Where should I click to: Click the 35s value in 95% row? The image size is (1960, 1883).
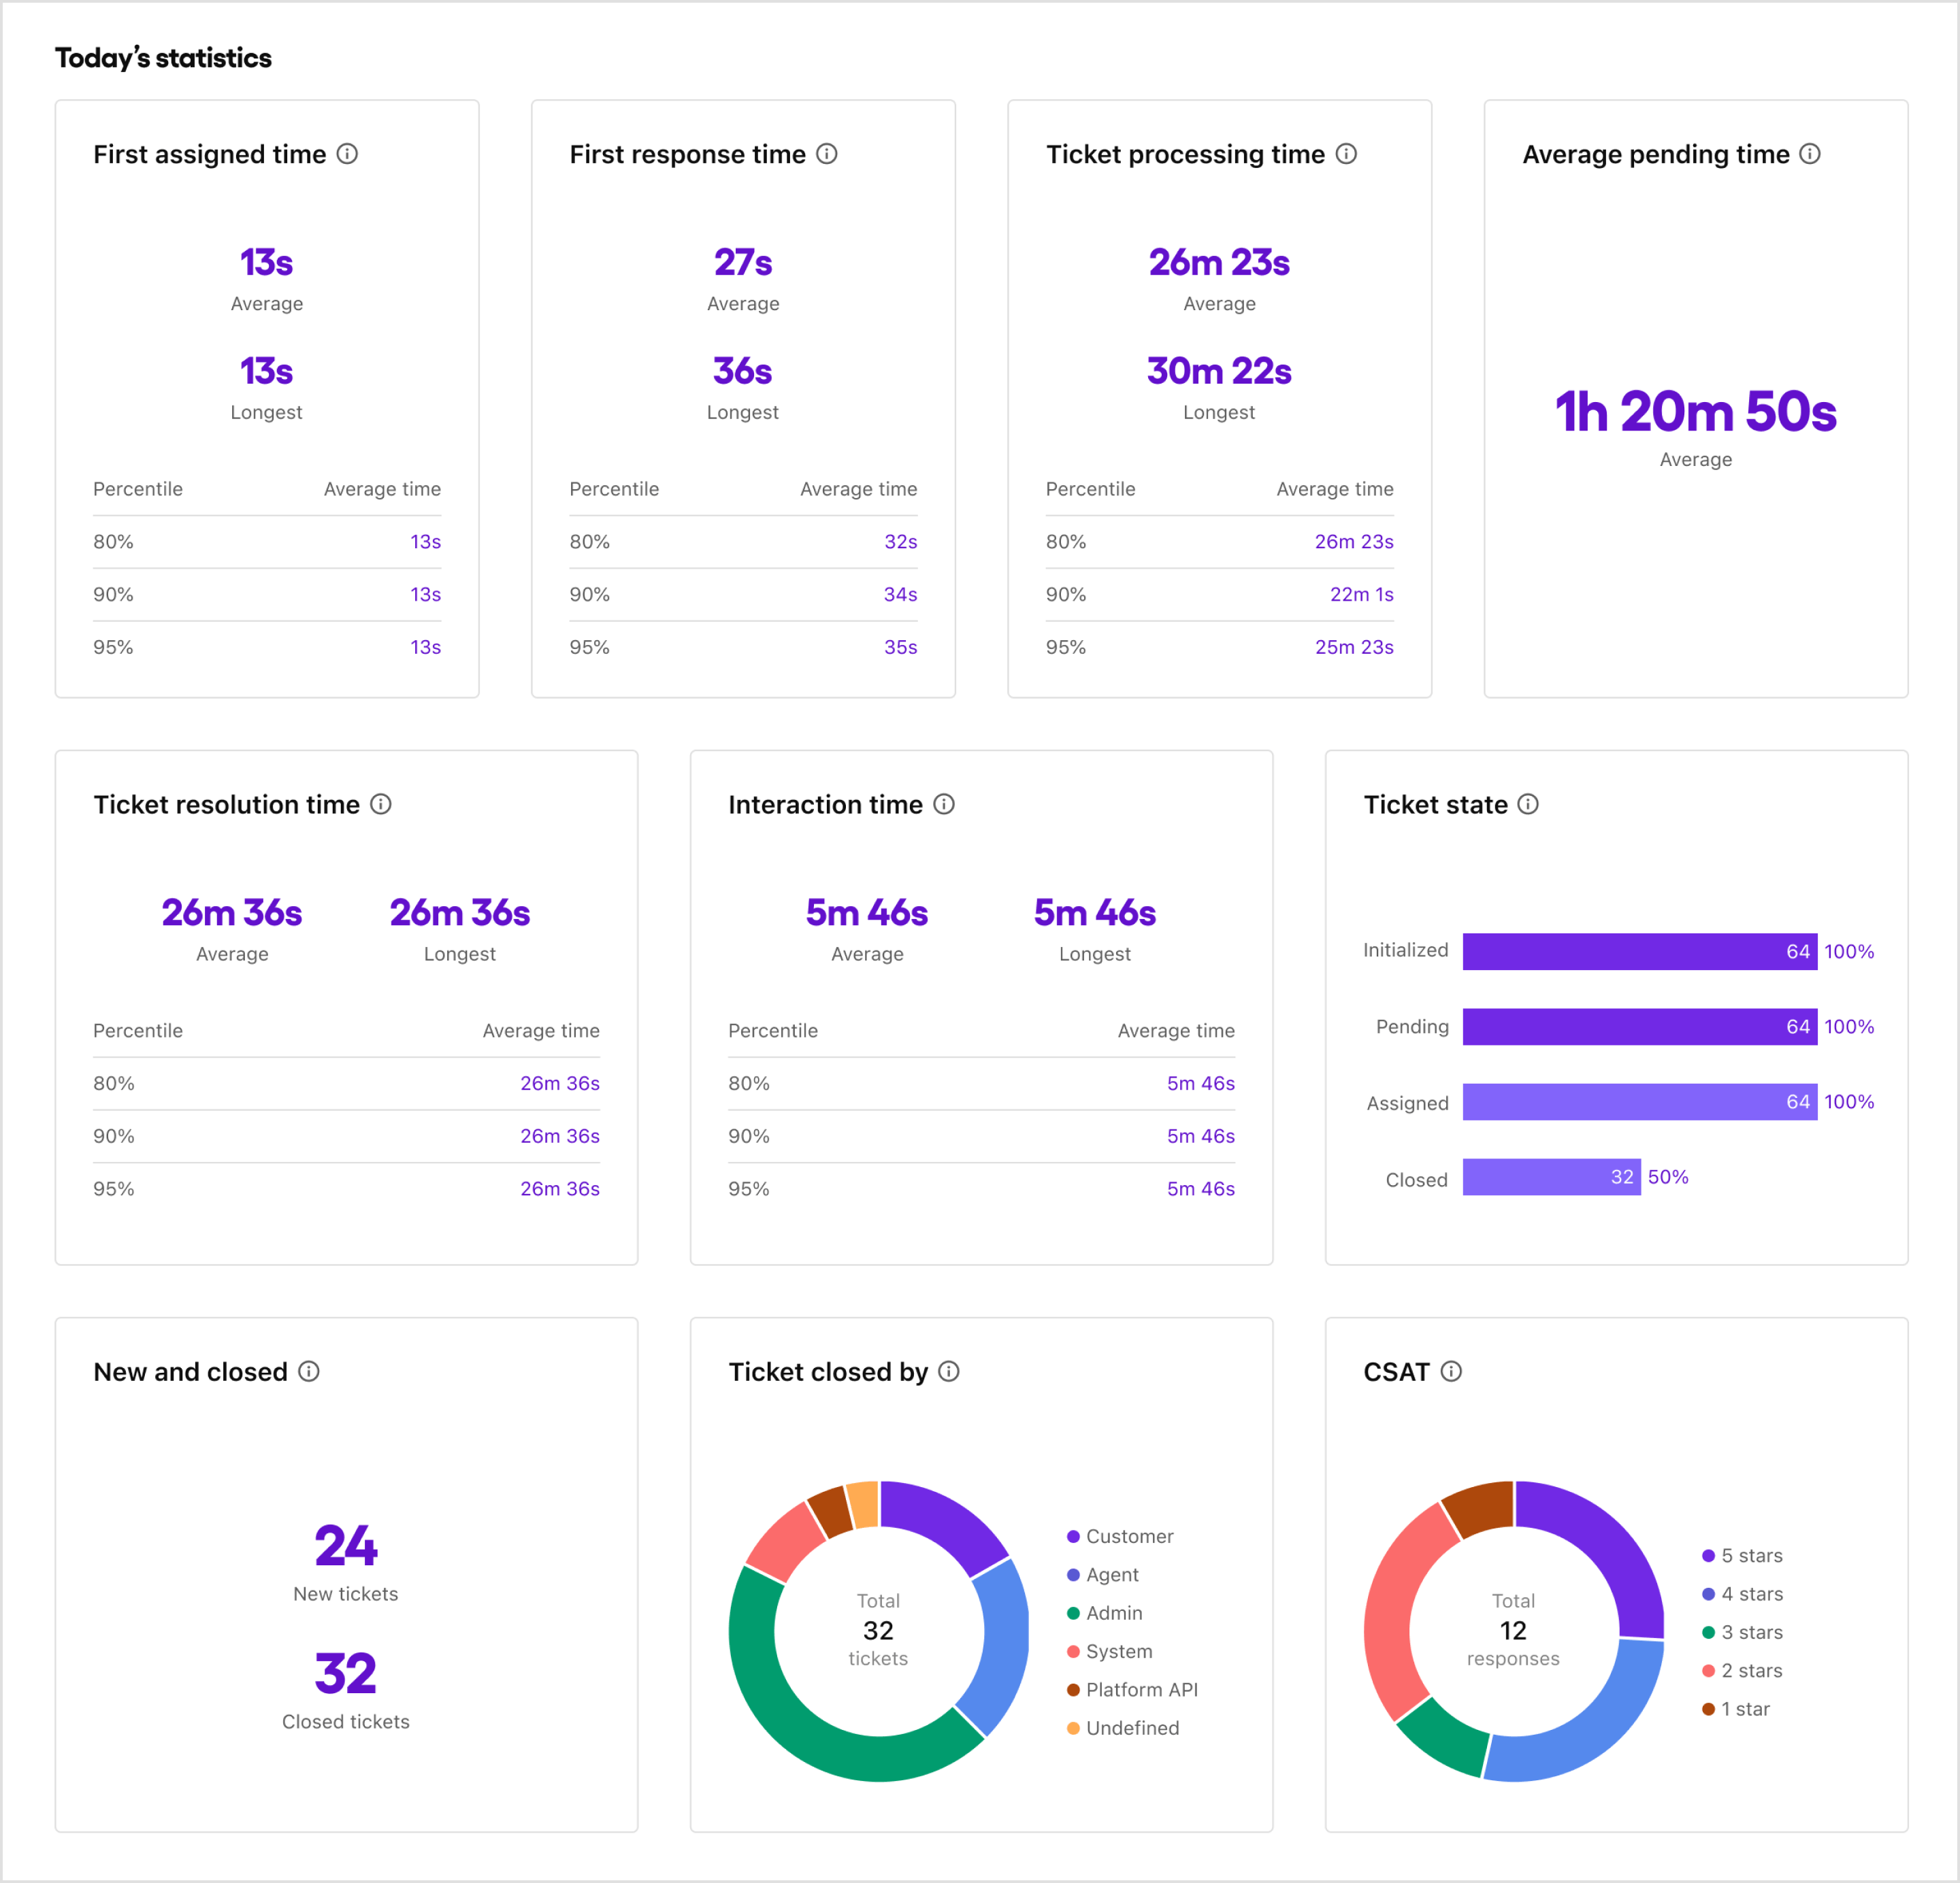(900, 648)
